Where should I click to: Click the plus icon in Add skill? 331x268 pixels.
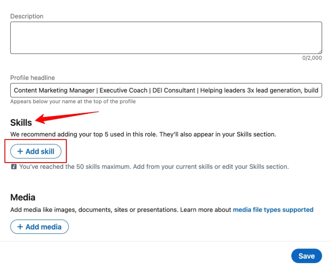[20, 151]
